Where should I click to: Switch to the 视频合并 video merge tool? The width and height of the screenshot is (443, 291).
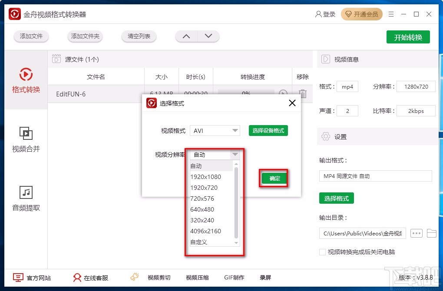click(x=26, y=142)
